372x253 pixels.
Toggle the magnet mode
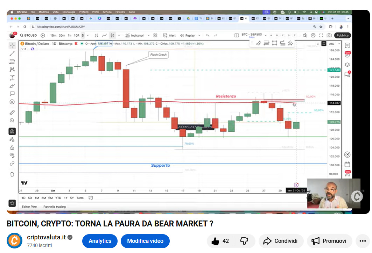(x=12, y=131)
